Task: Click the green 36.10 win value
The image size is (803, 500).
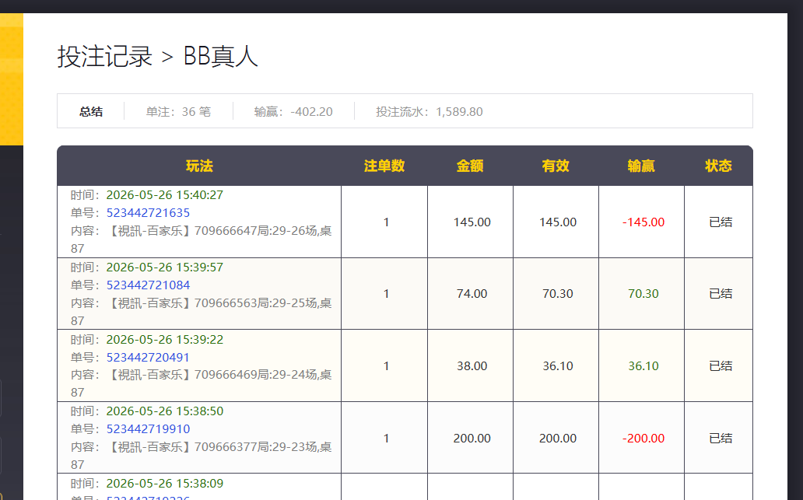Action: click(643, 366)
